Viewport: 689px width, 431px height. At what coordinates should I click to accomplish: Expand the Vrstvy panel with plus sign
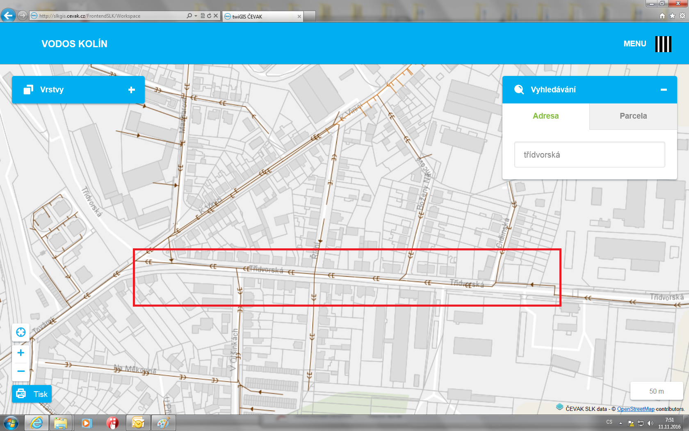[x=132, y=90]
